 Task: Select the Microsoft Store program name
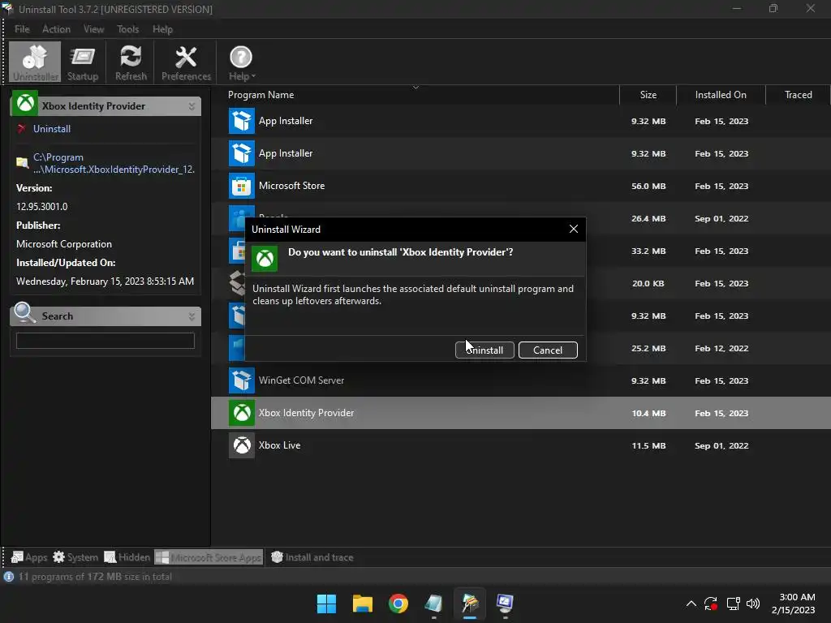coord(291,186)
